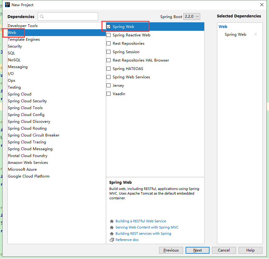269x259 pixels.
Task: Enable the Rest Repositories checkbox
Action: (x=108, y=43)
